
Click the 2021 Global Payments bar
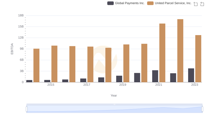[x=155, y=76]
